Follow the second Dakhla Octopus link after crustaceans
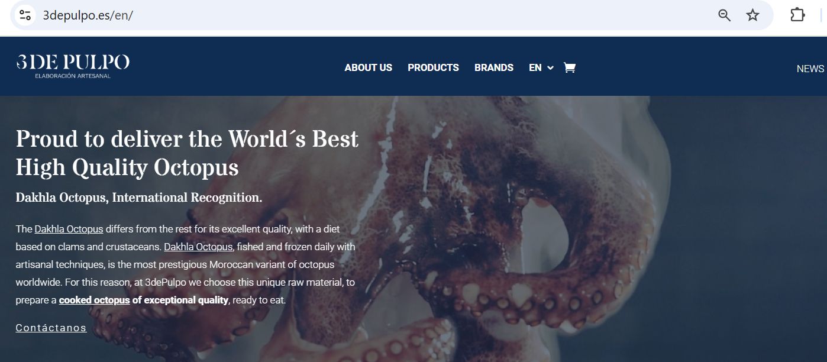The height and width of the screenshot is (362, 827). tap(198, 247)
